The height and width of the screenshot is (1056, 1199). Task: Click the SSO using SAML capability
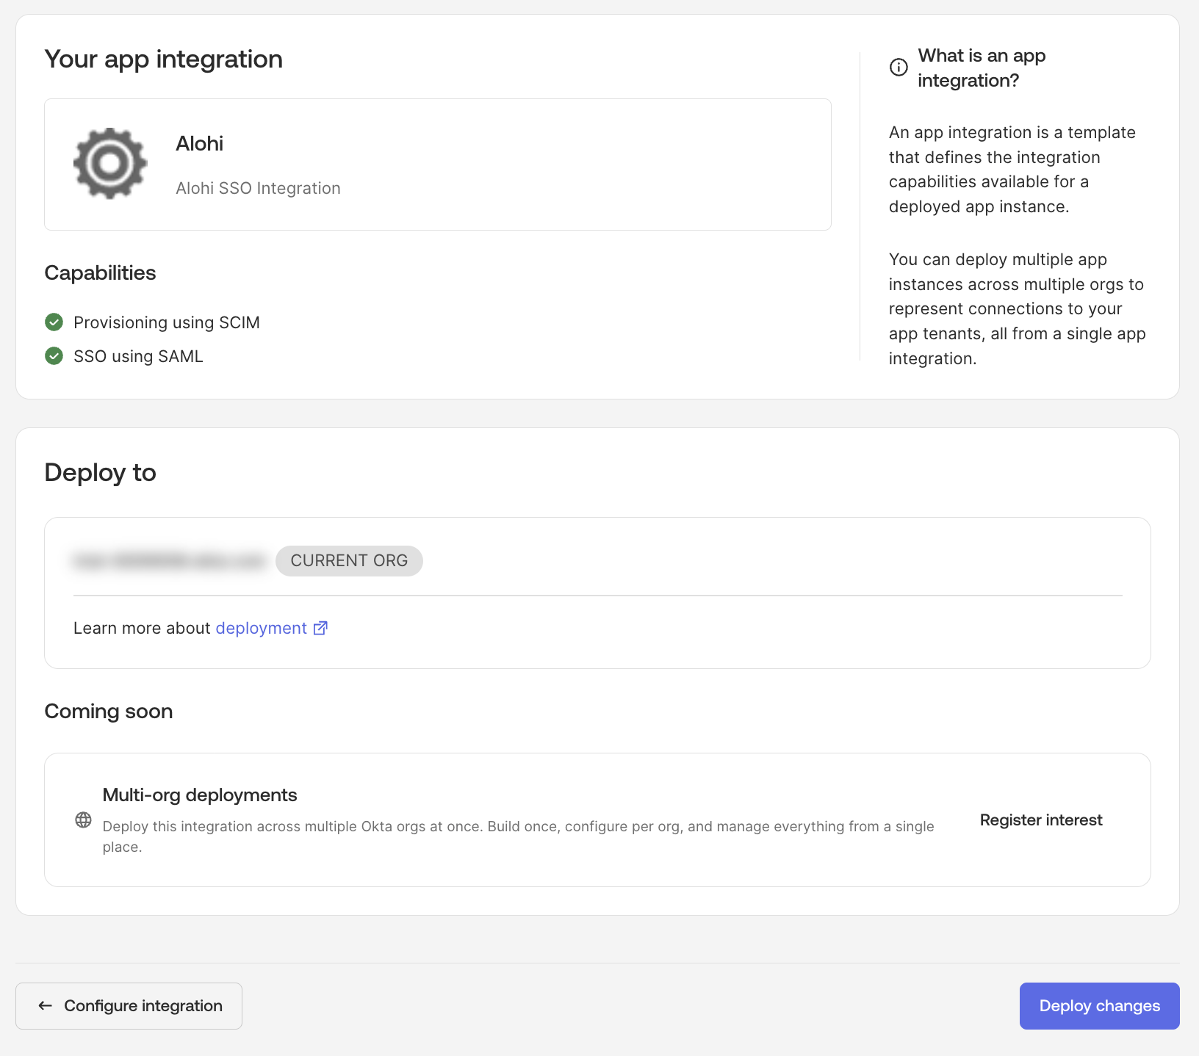pyautogui.click(x=138, y=356)
